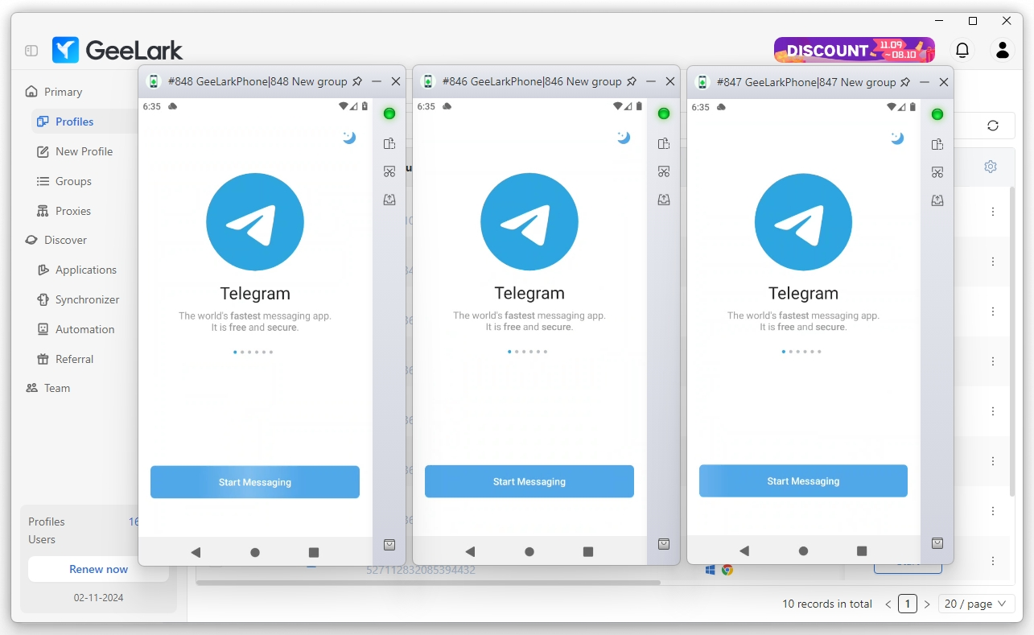This screenshot has height=635, width=1034.
Task: Tap Android back button in #847 phone
Action: [x=744, y=550]
